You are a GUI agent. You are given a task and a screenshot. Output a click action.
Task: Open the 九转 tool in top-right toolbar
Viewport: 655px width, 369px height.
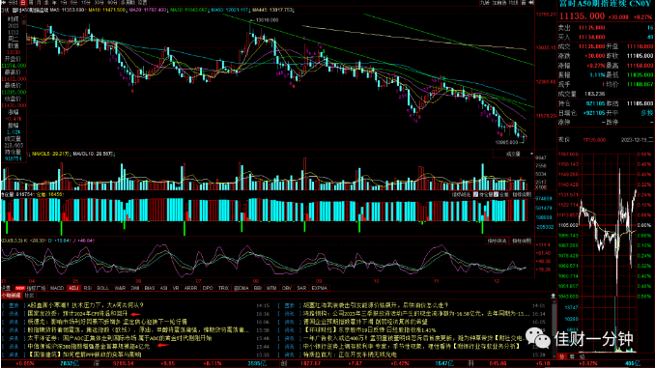pyautogui.click(x=485, y=3)
